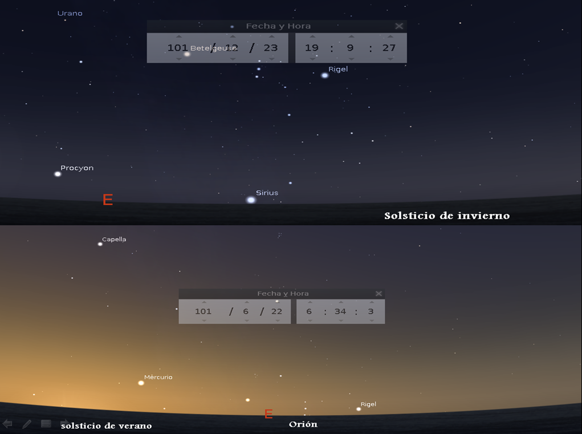
Task: Click the minutes field showing 9
Action: click(x=351, y=48)
